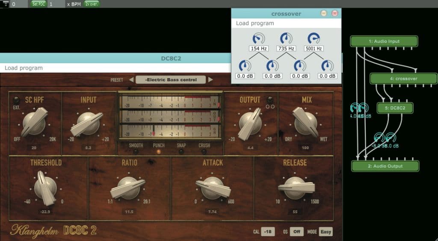Click the SC HPF value 20
This screenshot has width=438, height=241.
click(x=34, y=148)
